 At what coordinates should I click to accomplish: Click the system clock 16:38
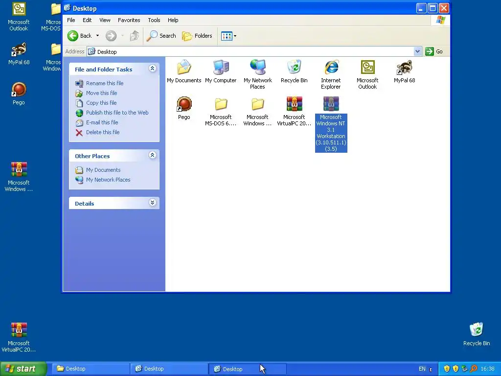pos(488,369)
